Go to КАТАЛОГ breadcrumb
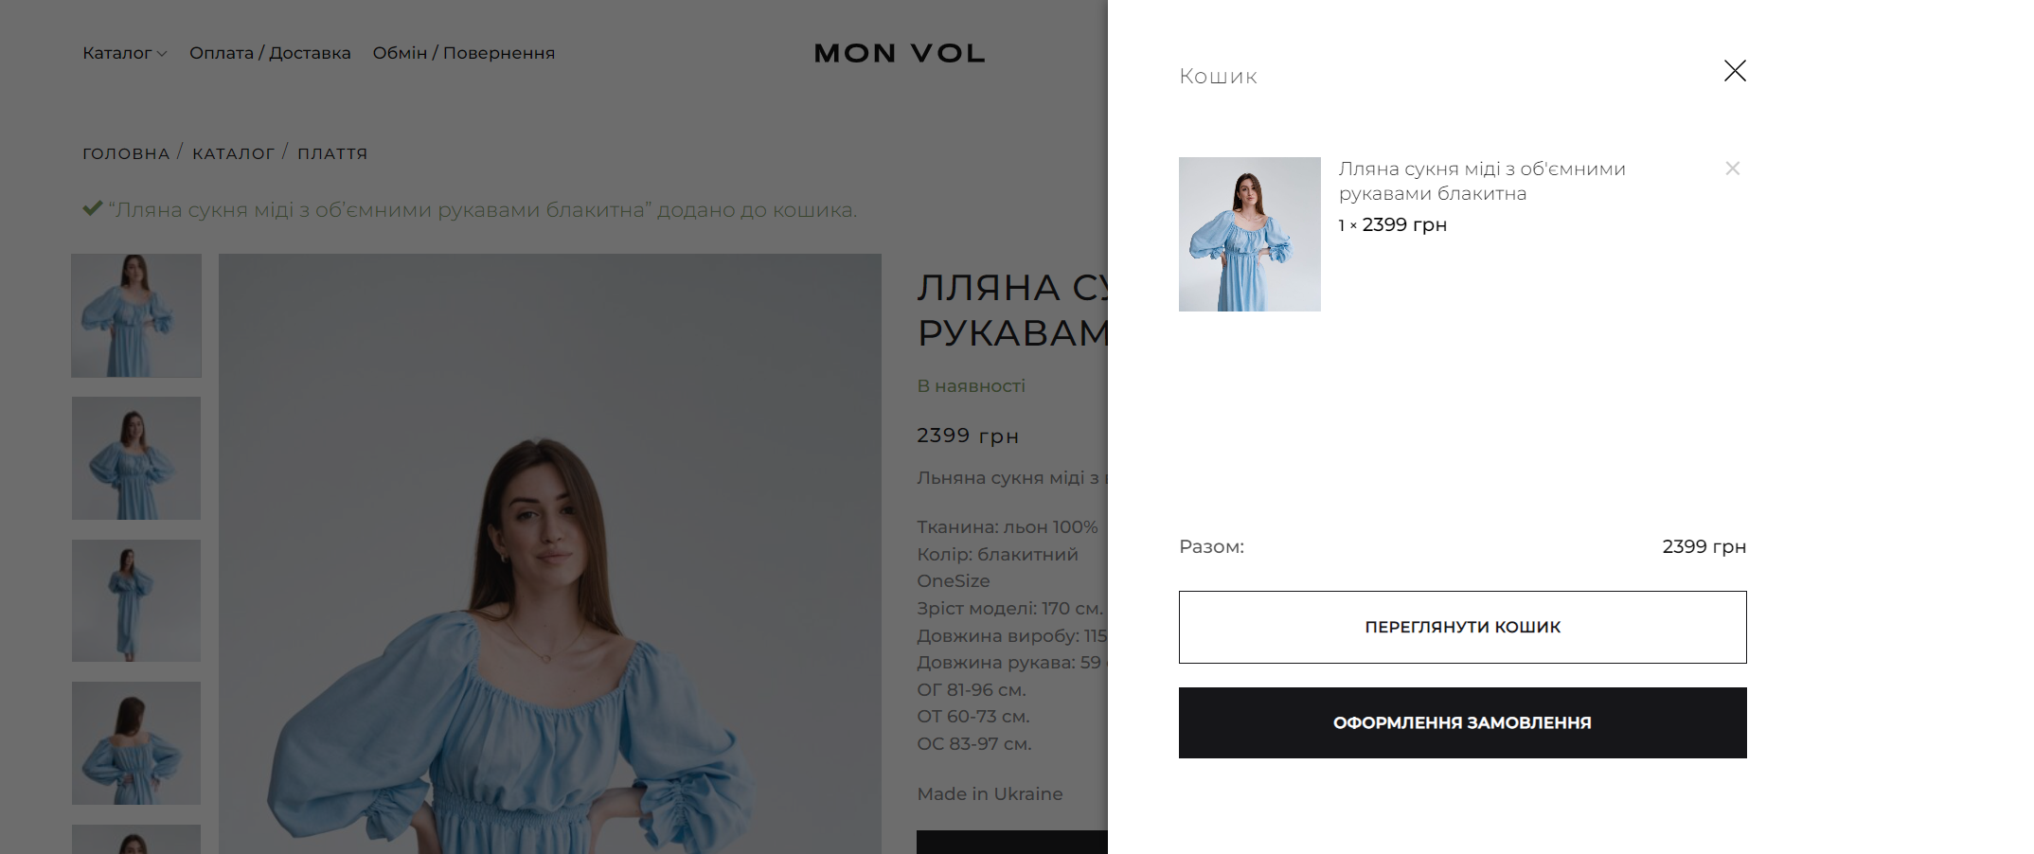2034x854 pixels. (233, 153)
